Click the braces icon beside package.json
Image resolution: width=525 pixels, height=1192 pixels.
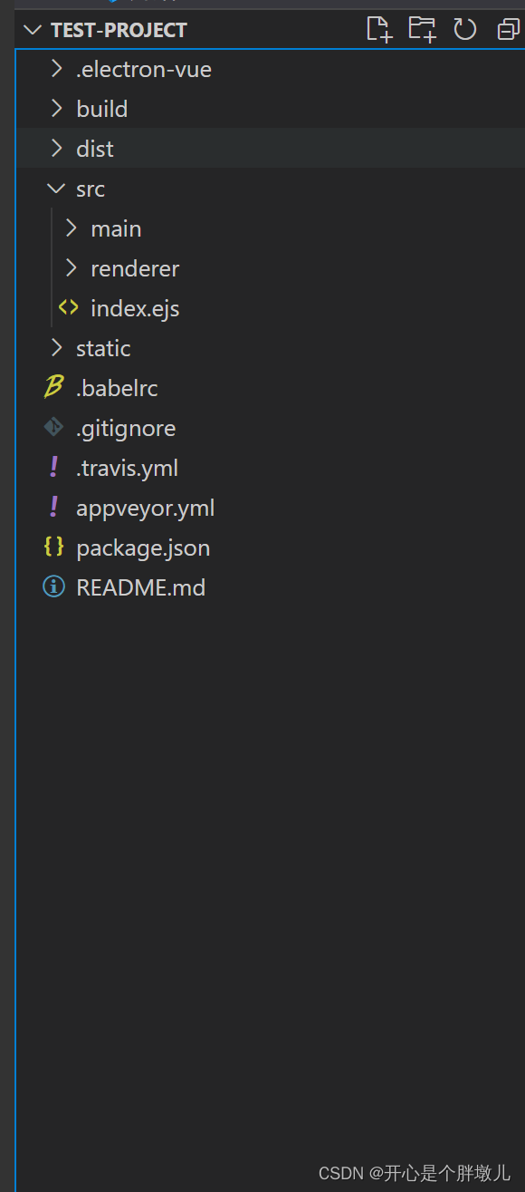pyautogui.click(x=53, y=547)
